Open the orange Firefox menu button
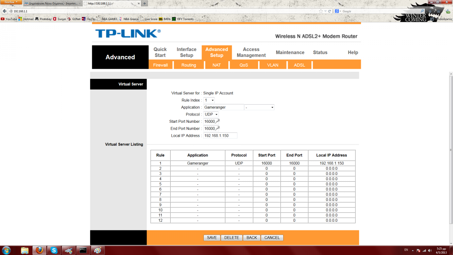The width and height of the screenshot is (453, 255). click(x=11, y=2)
